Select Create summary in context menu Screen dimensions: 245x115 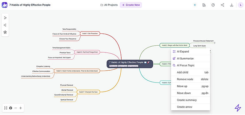[x=191, y=100]
